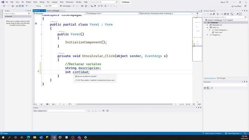The image size is (249, 140).
Task: Open Windows Start menu
Action: pyautogui.click(x=3, y=137)
